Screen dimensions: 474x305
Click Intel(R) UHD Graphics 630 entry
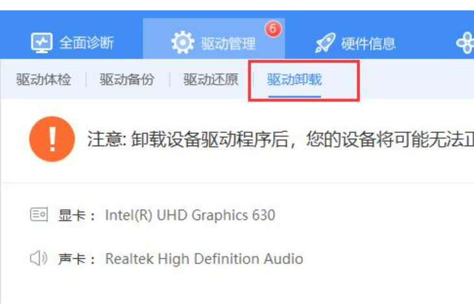(x=190, y=215)
